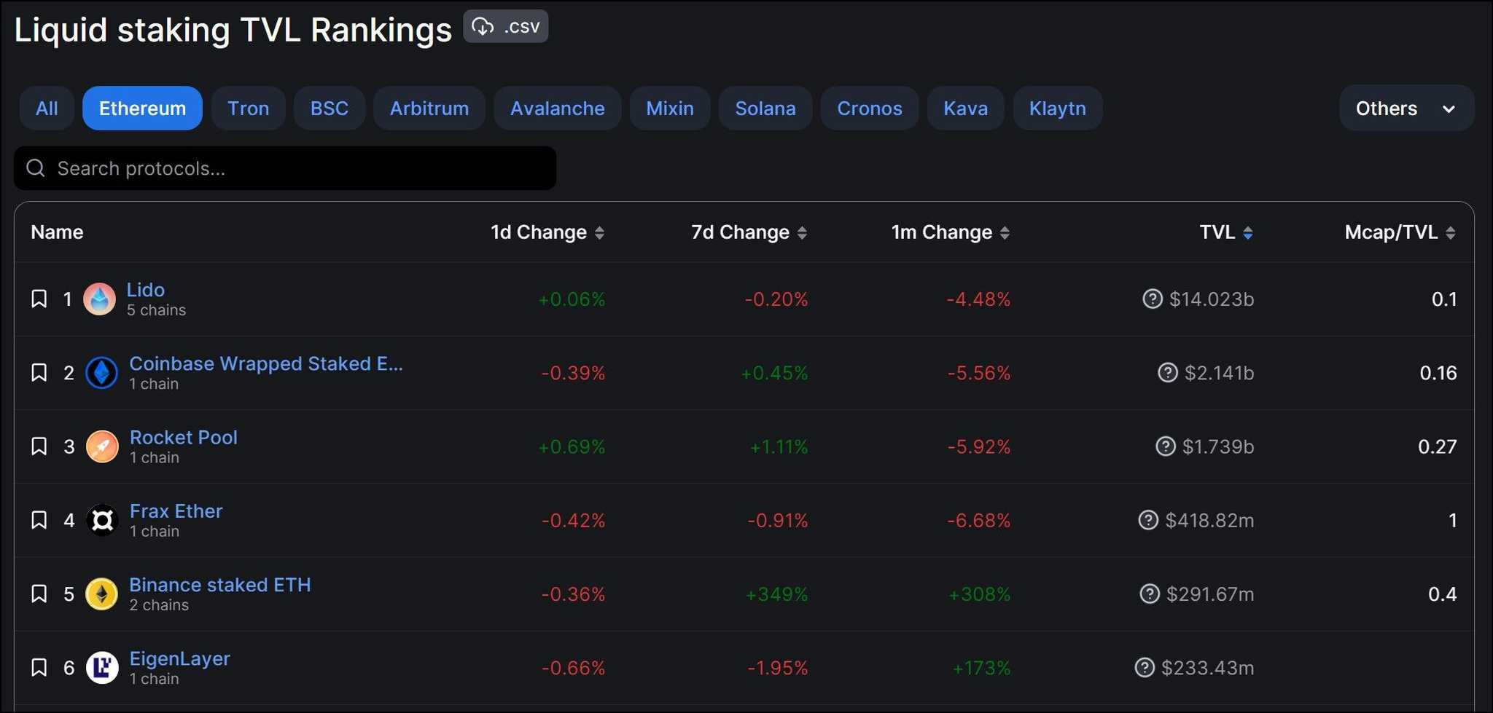Switch to the Solana chain tab

click(x=765, y=108)
